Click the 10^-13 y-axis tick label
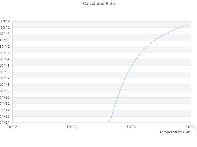The image size is (197, 147). 5,116
